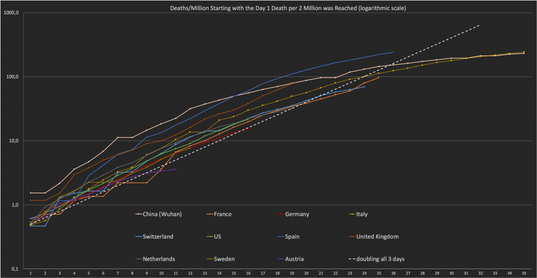Click the Germany legend label
Image resolution: width=537 pixels, height=278 pixels.
[297, 214]
